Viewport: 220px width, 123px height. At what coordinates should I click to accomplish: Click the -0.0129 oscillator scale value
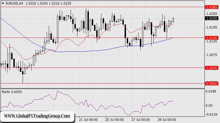tap(211, 115)
